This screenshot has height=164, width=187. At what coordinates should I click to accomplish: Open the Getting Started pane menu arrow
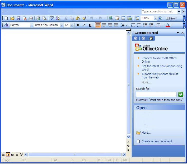click(178, 33)
